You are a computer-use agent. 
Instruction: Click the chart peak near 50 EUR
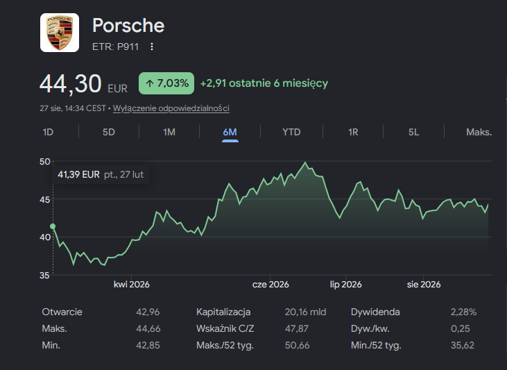pos(305,162)
